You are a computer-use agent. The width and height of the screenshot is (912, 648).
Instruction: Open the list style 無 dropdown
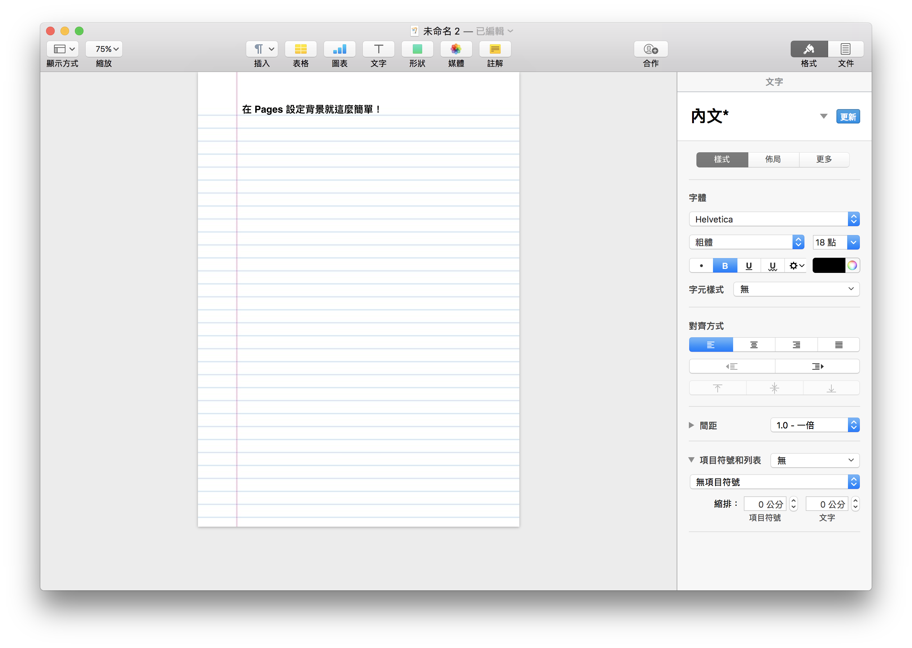click(x=815, y=460)
